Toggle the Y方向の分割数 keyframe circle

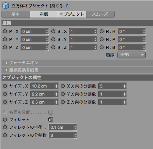pyautogui.click(x=63, y=94)
